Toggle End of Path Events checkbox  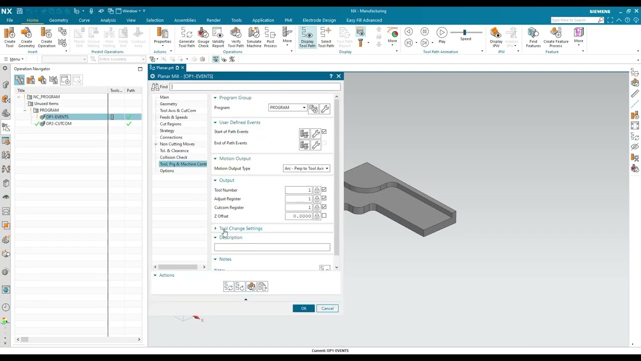click(x=324, y=143)
